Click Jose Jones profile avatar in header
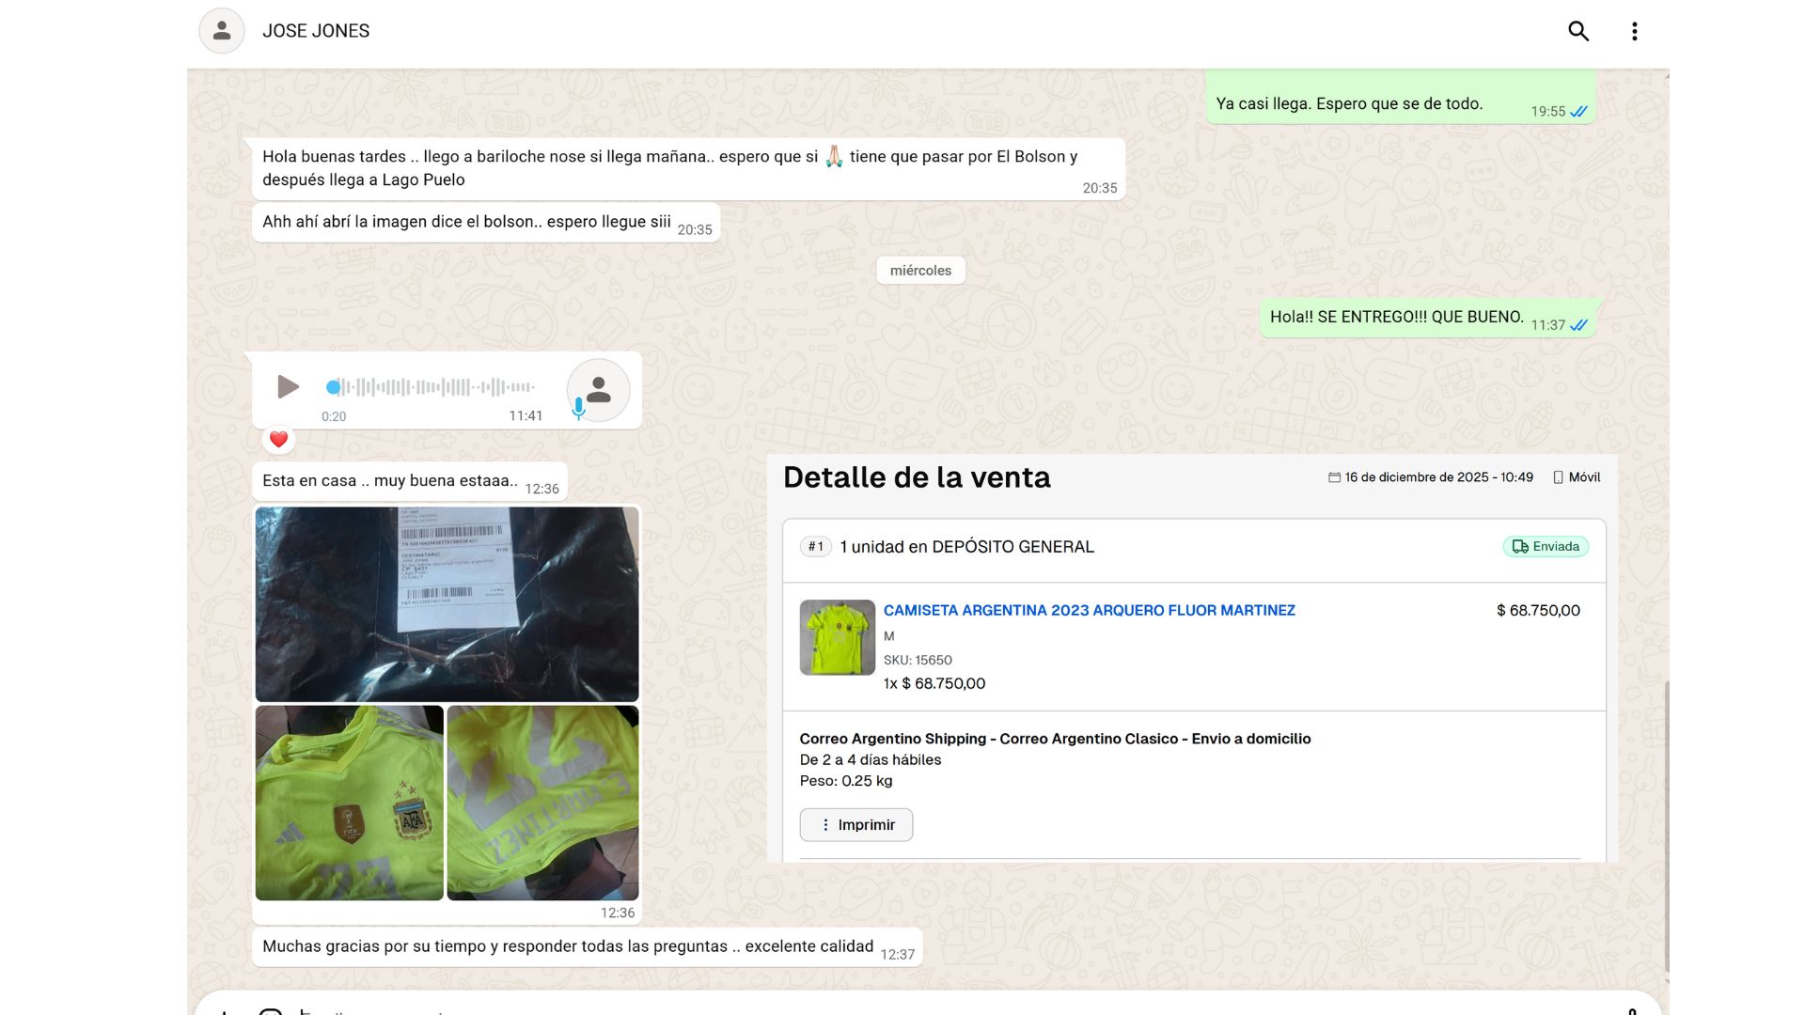The height and width of the screenshot is (1015, 1805). [222, 31]
